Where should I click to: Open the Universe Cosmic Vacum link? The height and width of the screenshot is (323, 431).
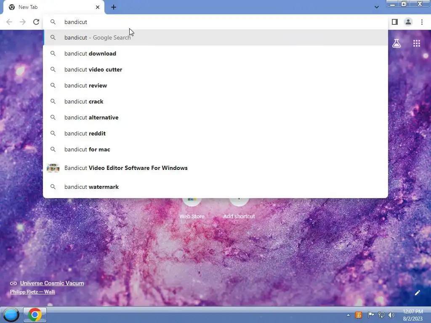point(52,283)
